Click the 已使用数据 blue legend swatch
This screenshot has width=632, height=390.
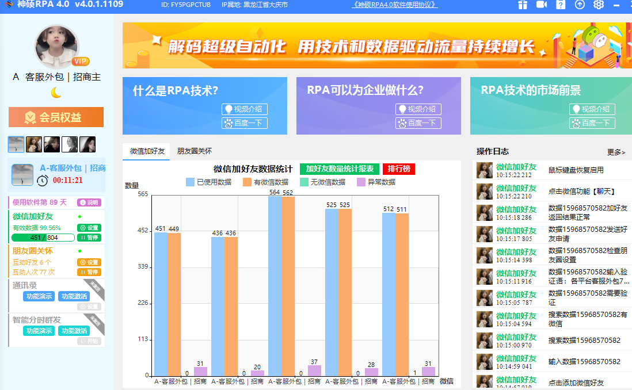coord(191,182)
